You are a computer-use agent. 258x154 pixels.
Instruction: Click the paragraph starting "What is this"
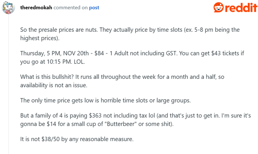tap(122, 81)
